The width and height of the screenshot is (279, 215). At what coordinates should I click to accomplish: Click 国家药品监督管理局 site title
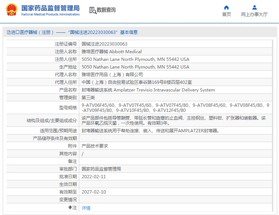[50, 8]
